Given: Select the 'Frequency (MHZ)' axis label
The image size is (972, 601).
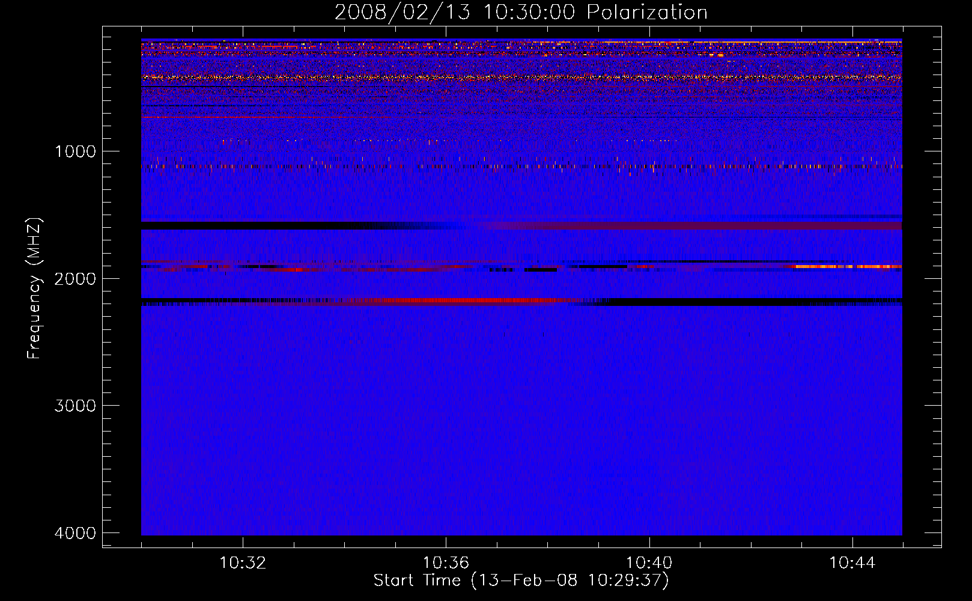Looking at the screenshot, I should [x=34, y=288].
